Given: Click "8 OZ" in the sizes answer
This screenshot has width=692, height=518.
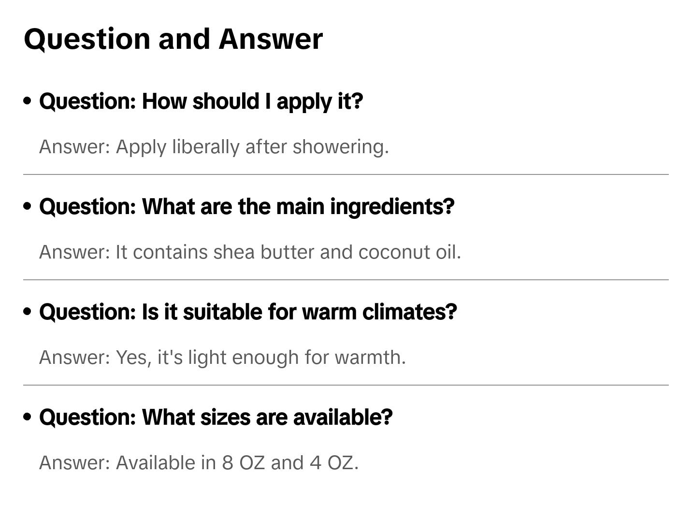Looking at the screenshot, I should [x=243, y=463].
